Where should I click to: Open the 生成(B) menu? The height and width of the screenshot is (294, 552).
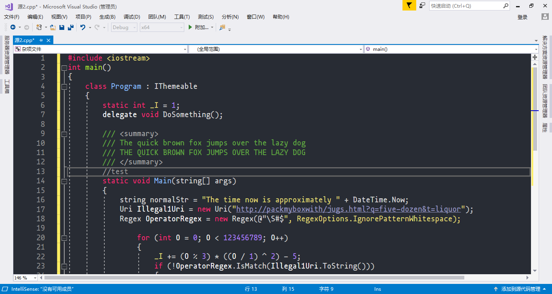click(107, 17)
